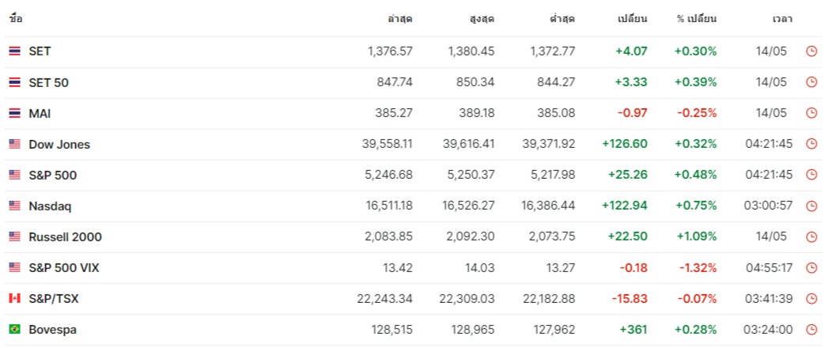832x348 pixels.
Task: Sort by the % เปลี่ยน column header
Action: [696, 18]
